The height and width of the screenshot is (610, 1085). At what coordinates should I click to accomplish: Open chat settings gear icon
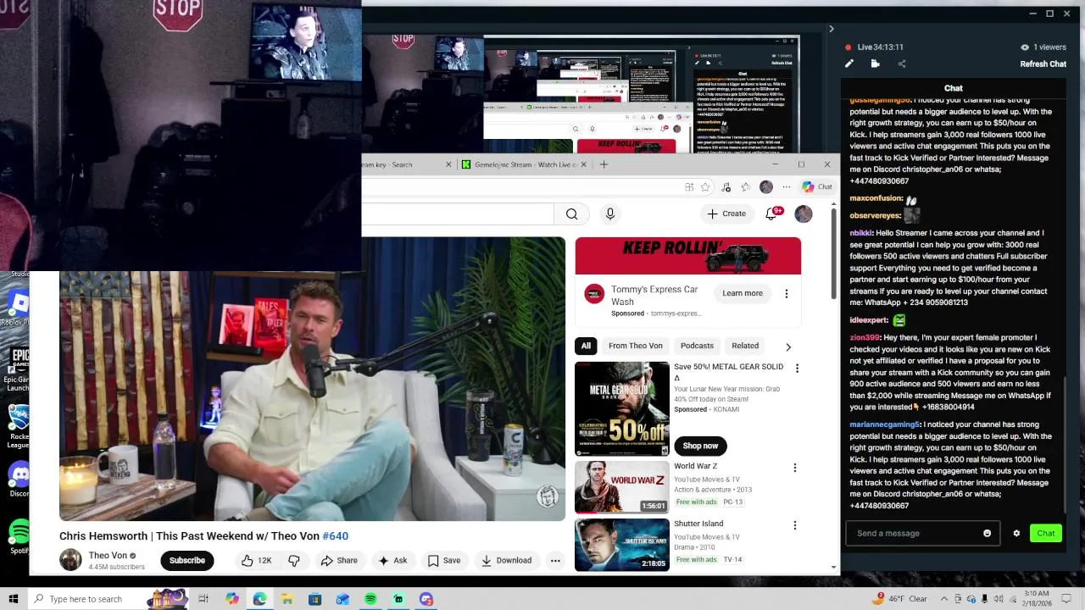tap(1016, 533)
